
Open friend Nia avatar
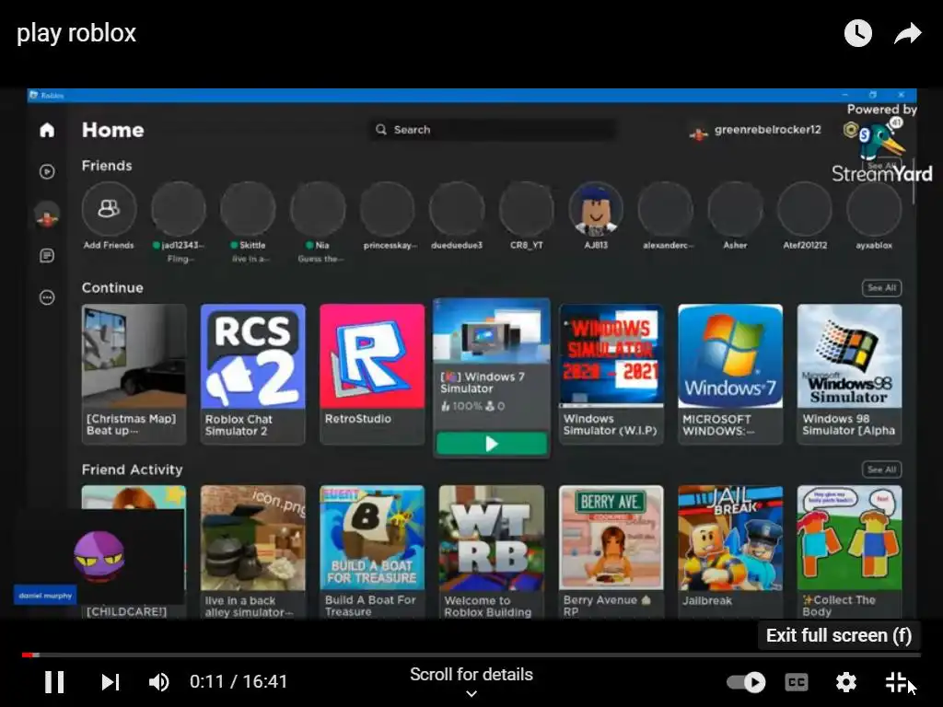point(318,209)
